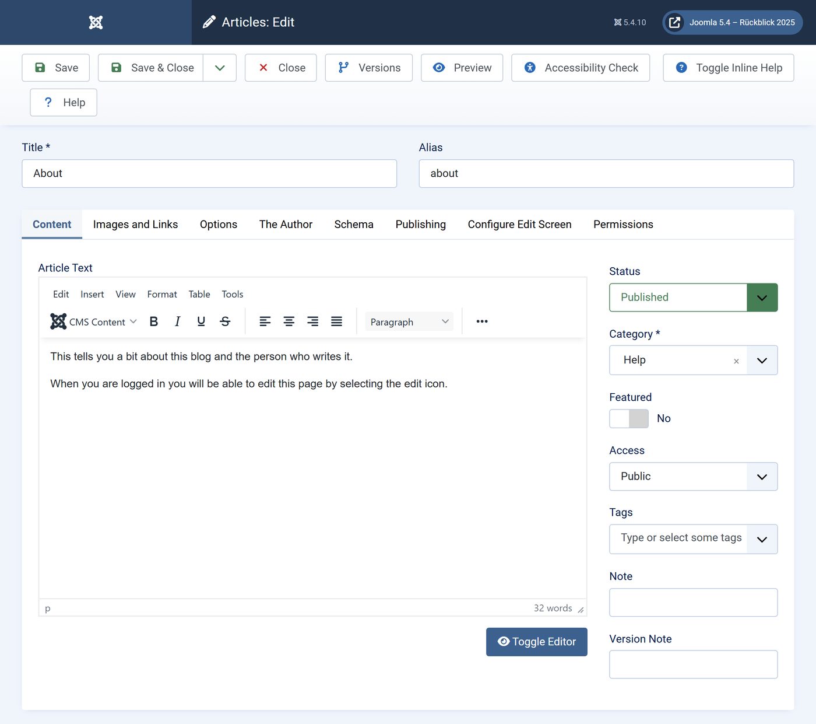Focus the Note input field

click(694, 603)
